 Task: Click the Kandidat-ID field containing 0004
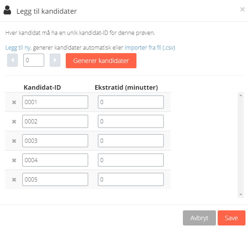pos(55,160)
